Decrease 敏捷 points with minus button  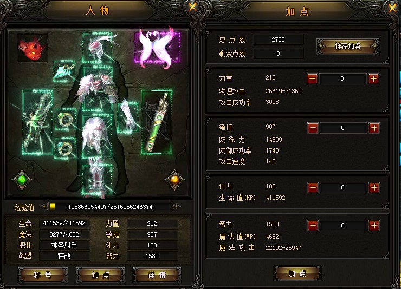point(313,128)
